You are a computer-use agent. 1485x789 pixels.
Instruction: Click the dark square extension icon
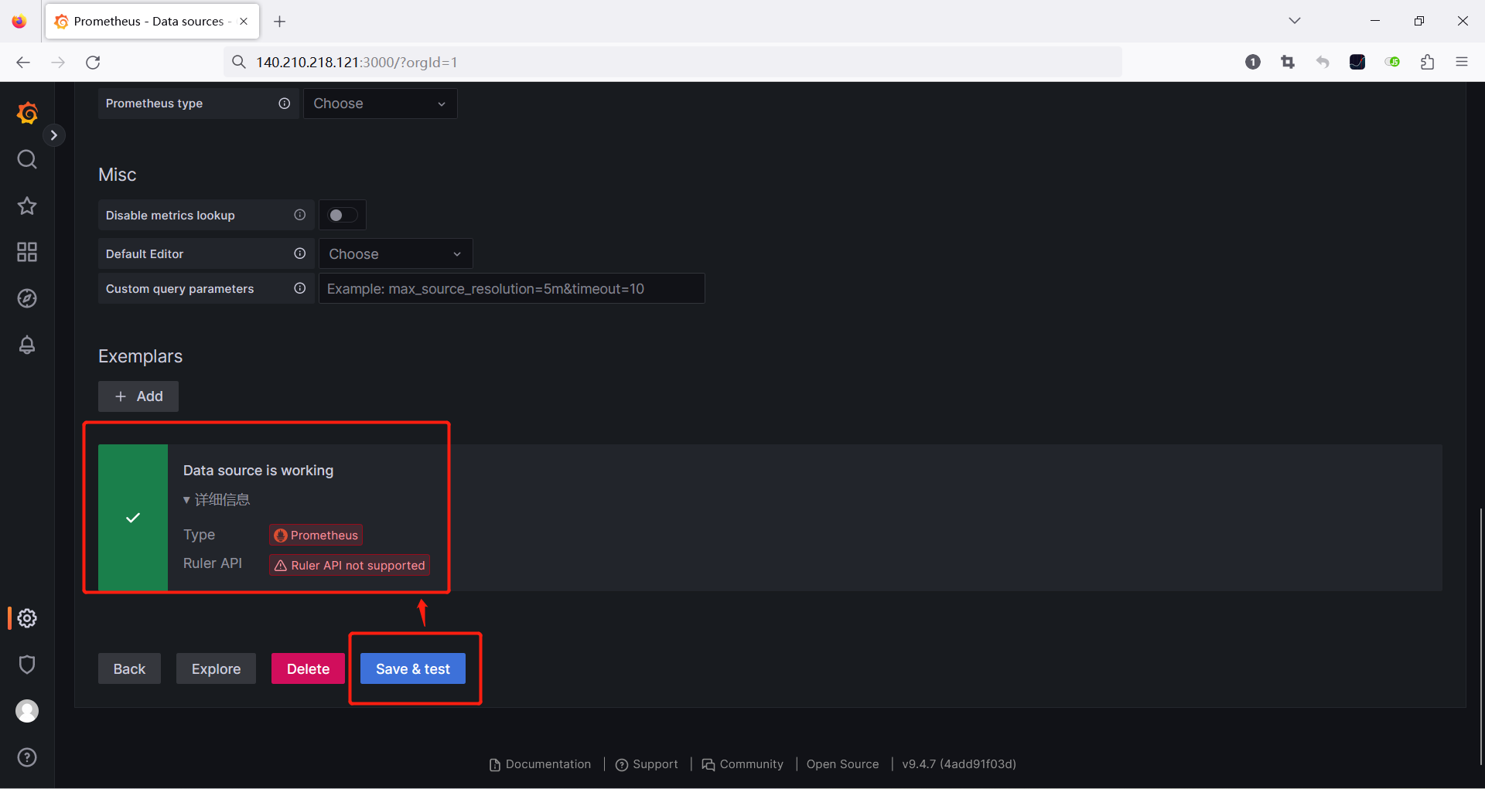pos(1357,63)
